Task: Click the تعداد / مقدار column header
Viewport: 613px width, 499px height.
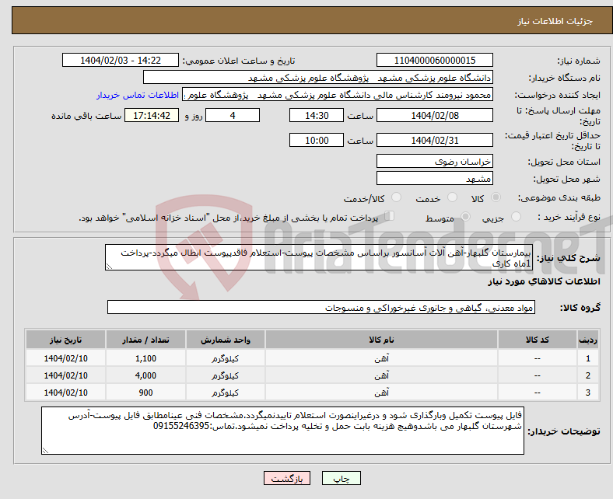Action: 145,340
